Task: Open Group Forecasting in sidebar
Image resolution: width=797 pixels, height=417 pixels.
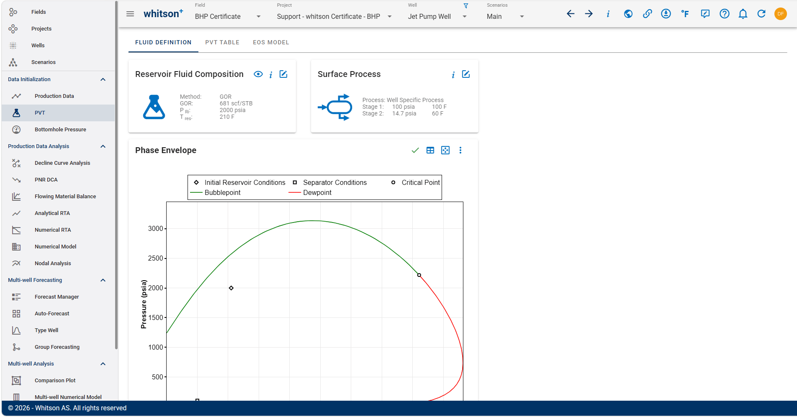Action: tap(58, 347)
